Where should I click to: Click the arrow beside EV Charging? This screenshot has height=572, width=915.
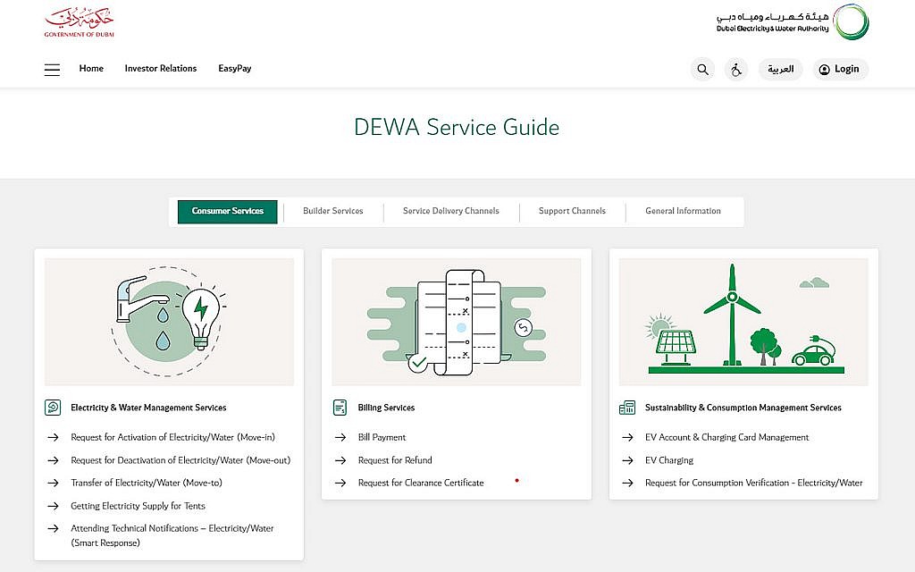click(x=627, y=460)
